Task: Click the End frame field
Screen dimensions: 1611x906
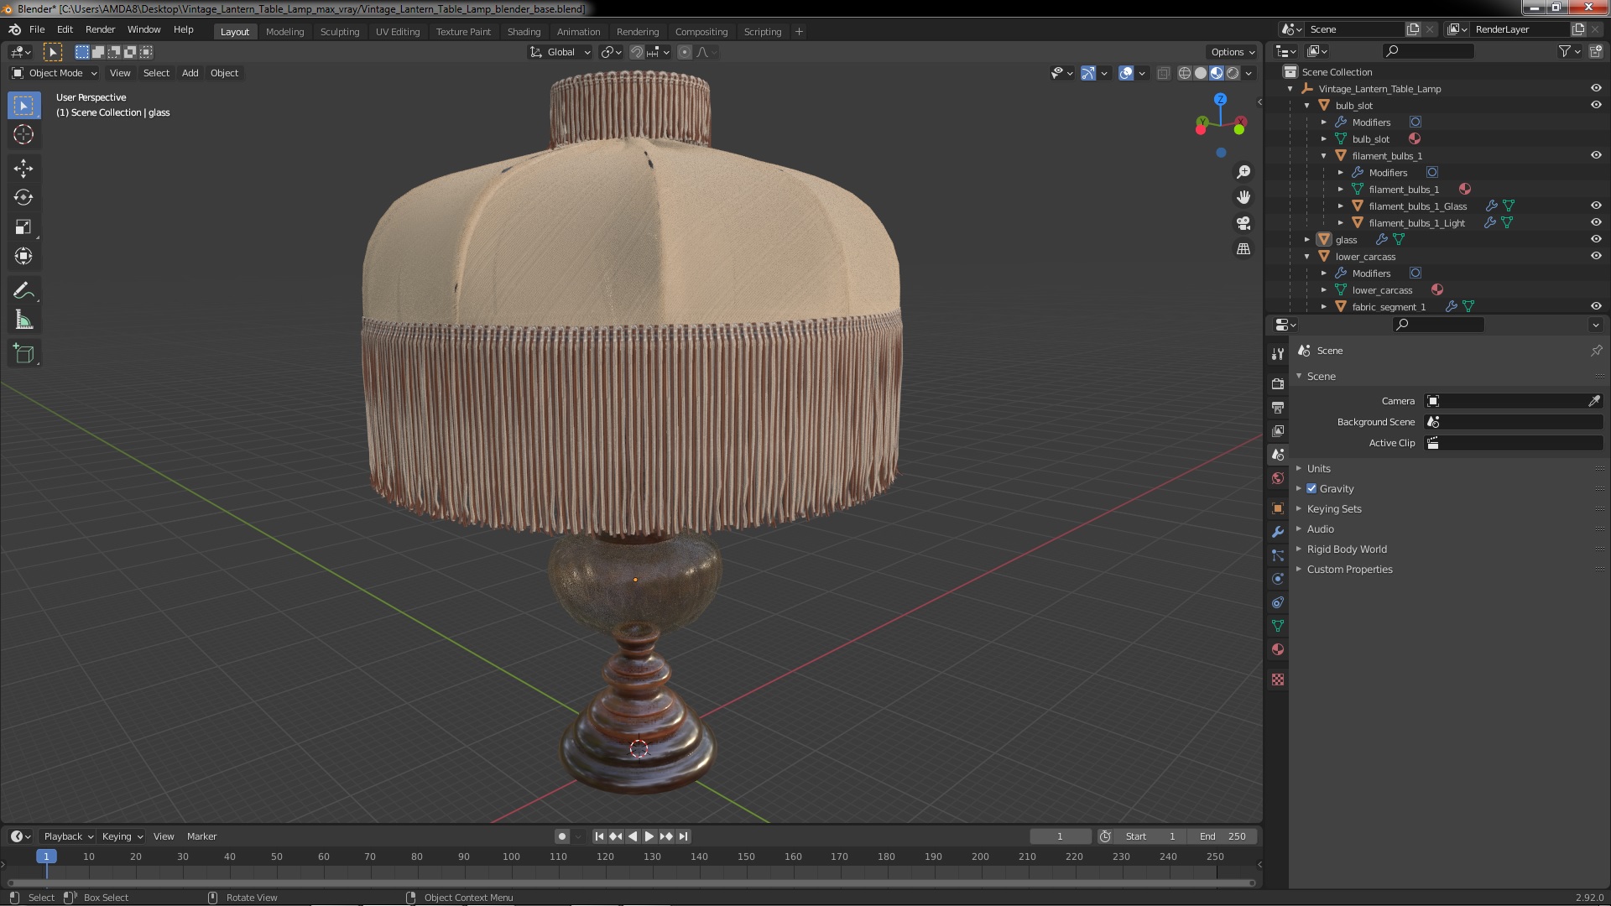Action: (1223, 836)
